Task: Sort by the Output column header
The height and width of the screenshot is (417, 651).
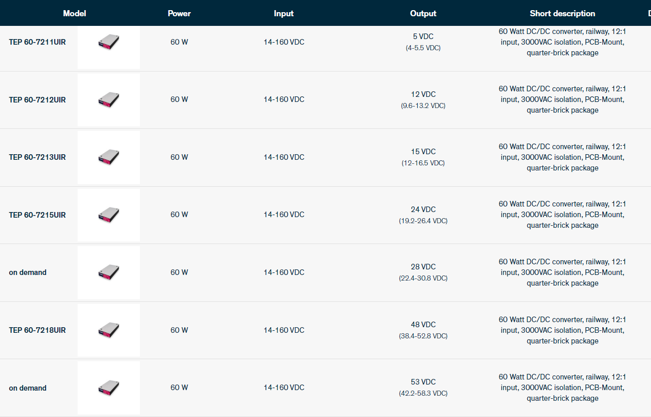Action: (423, 14)
